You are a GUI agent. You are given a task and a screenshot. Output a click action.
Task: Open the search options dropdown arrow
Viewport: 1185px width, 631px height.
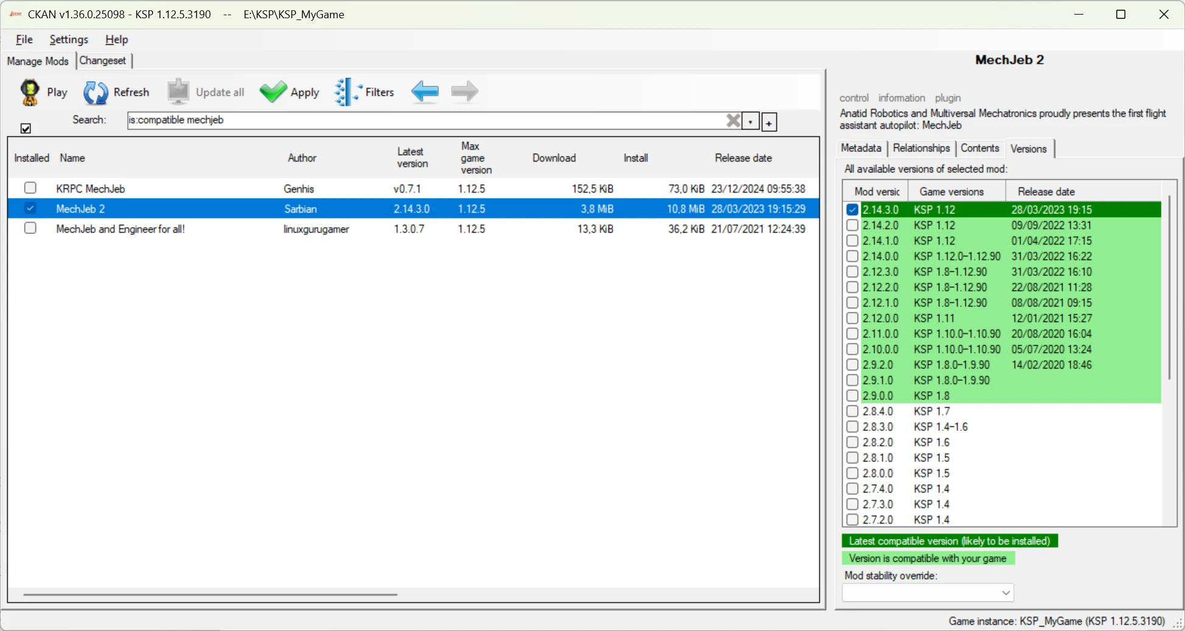[751, 121]
